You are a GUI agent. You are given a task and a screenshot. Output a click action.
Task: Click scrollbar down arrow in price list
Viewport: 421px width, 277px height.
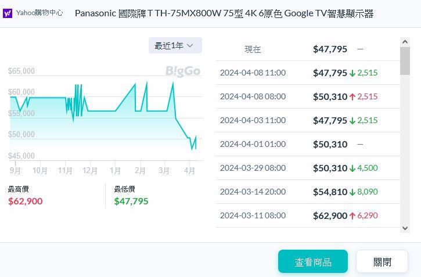click(405, 228)
